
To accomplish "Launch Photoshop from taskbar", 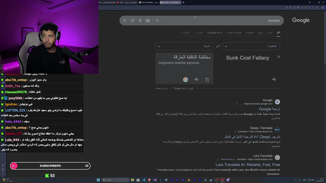I will tap(160, 180).
